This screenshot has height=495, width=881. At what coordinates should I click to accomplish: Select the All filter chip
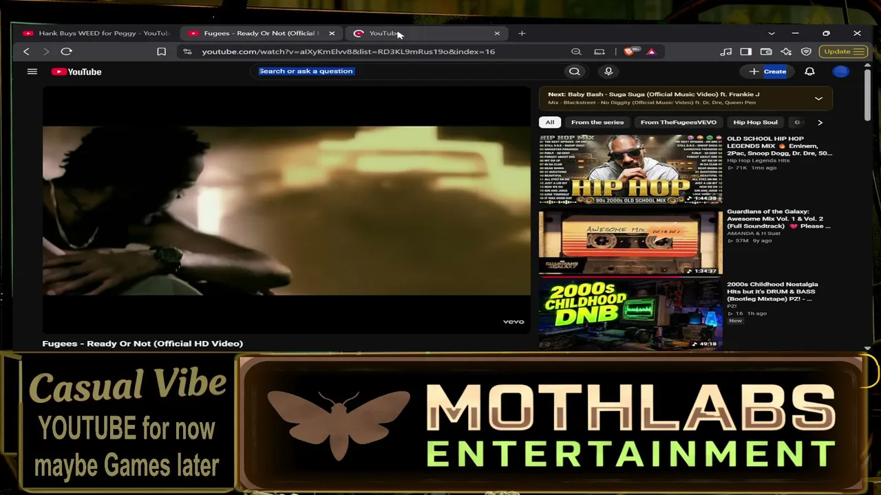point(550,122)
